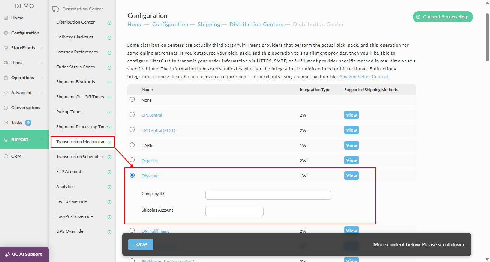Select the None radio button
Screen dimensions: 490x262
tap(132, 99)
